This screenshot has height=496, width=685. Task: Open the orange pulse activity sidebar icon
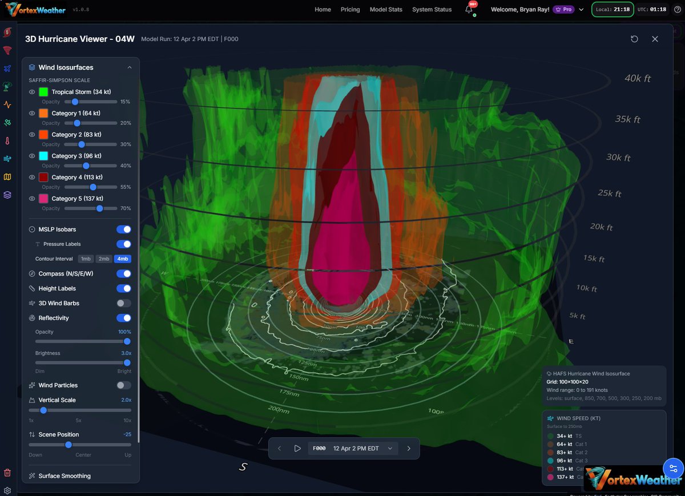(x=7, y=104)
